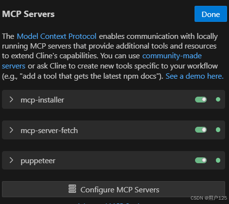
Task: Expand mcp-server-fetch details arrow
Action: (11, 130)
